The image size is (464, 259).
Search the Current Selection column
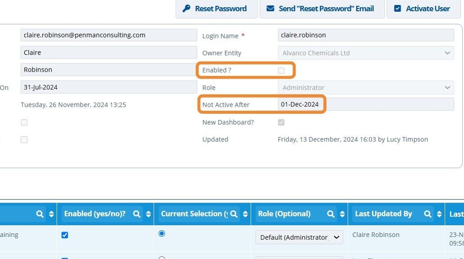click(234, 214)
